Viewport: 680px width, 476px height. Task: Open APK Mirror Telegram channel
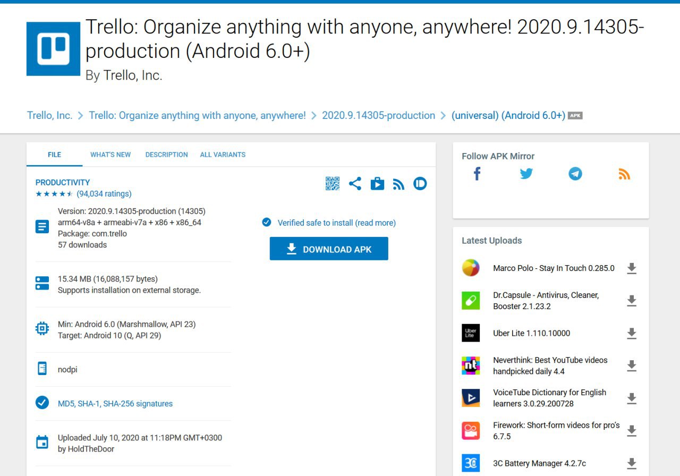(x=575, y=174)
